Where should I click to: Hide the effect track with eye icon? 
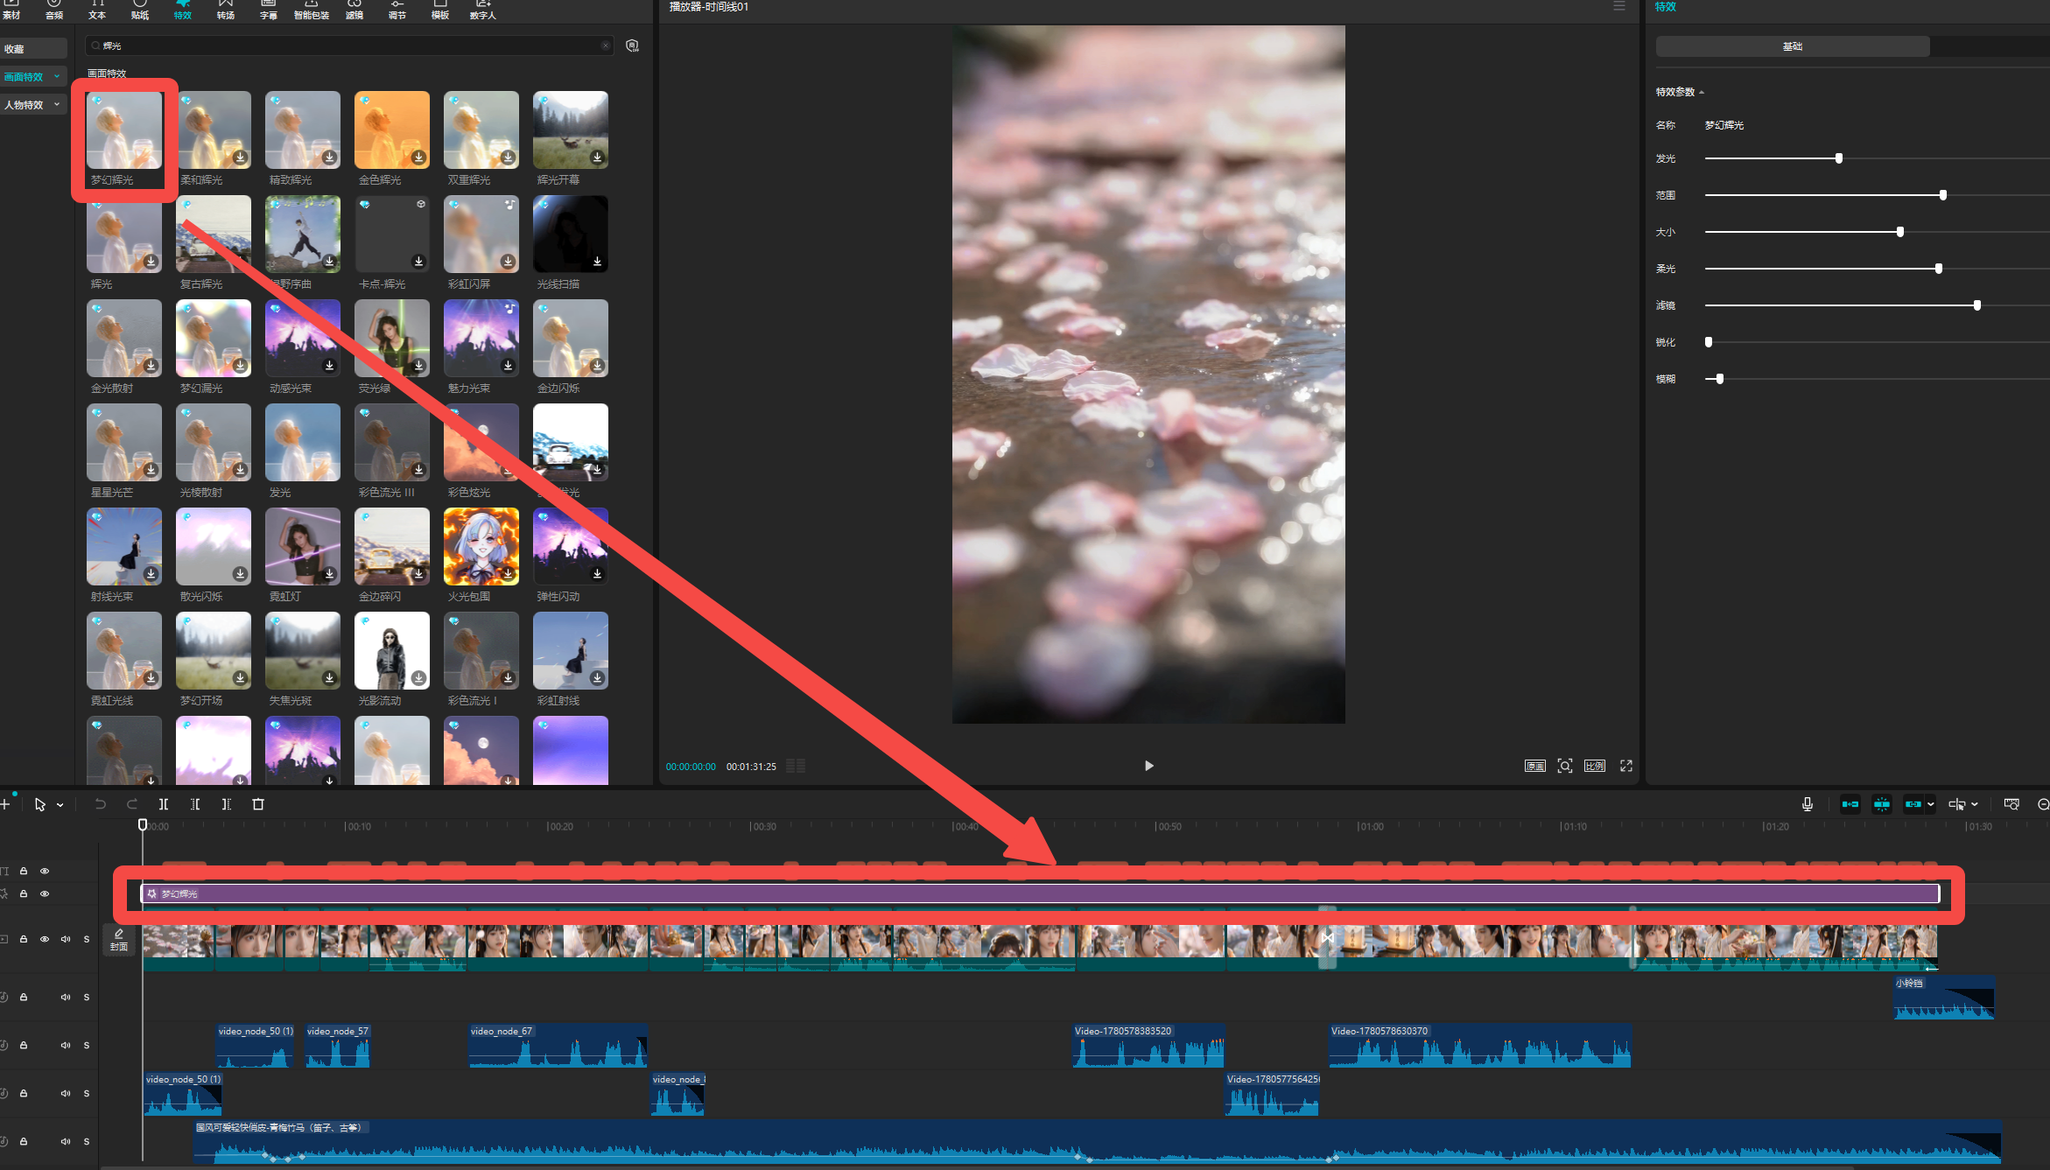click(x=45, y=893)
